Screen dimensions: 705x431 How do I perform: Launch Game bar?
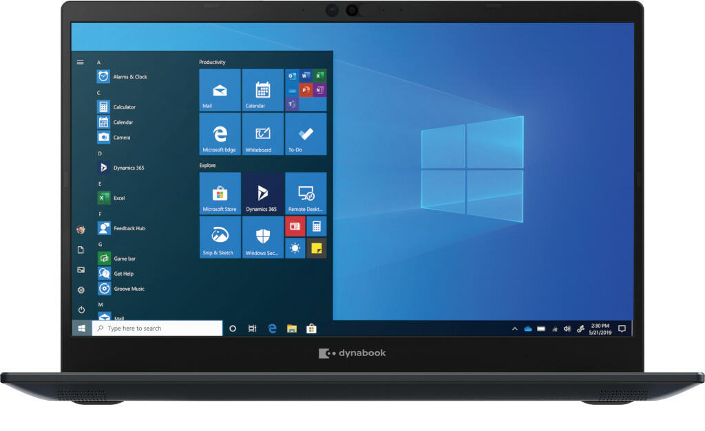click(116, 258)
